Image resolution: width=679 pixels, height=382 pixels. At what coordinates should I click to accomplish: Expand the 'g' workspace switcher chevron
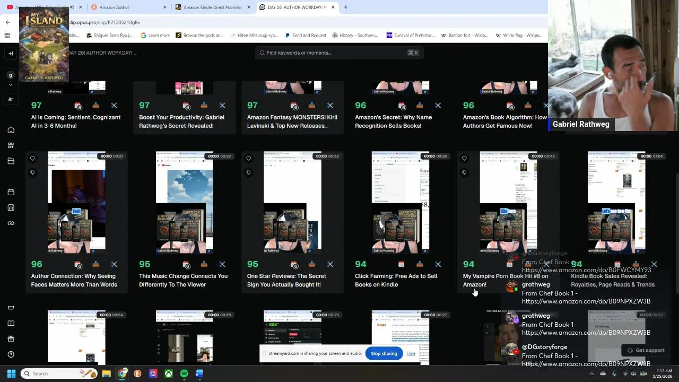11,85
